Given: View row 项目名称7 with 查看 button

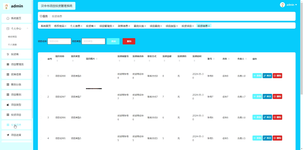Looking at the screenshot, I should [257, 96].
